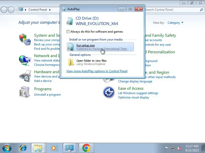The height and width of the screenshot is (153, 205).
Task: Click the computer icon in address bar
Action: (x=21, y=10)
